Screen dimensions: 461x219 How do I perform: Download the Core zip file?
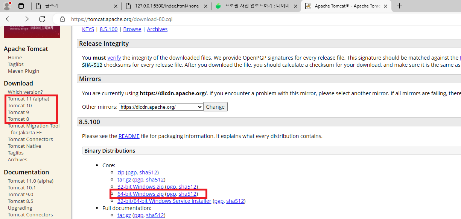click(121, 172)
